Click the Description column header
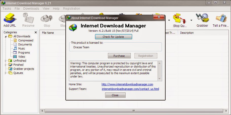Viewport: 231px width, 115px height. [x=187, y=33]
